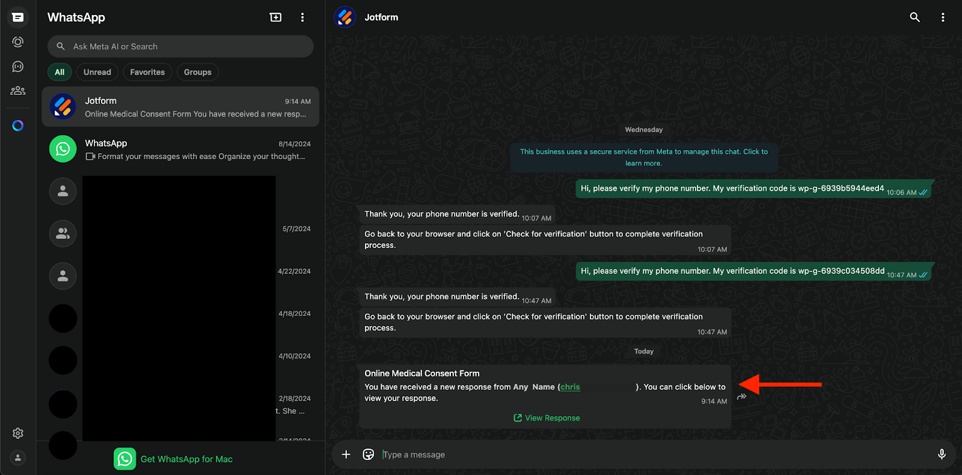
Task: Open the chat list options menu
Action: [302, 17]
